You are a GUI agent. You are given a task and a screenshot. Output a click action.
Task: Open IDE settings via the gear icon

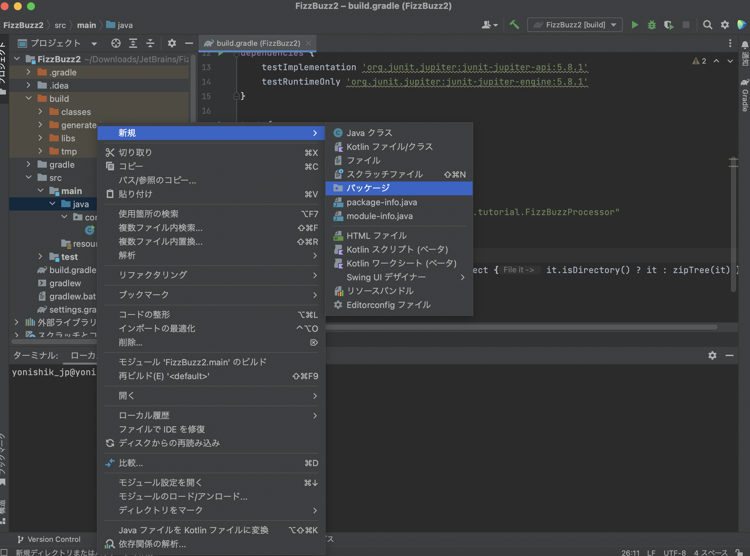click(725, 25)
